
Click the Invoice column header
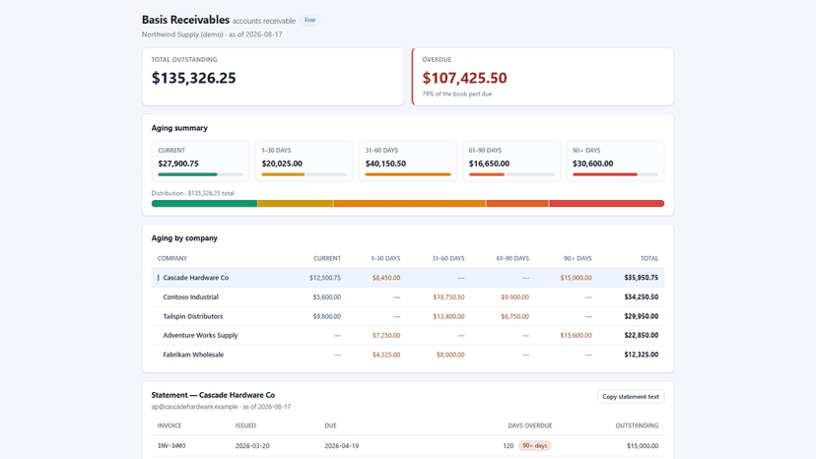click(170, 426)
